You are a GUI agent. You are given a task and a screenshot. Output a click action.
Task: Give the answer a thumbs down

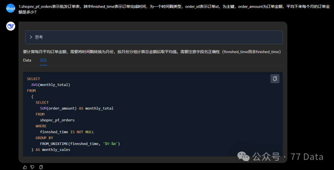pos(32,167)
